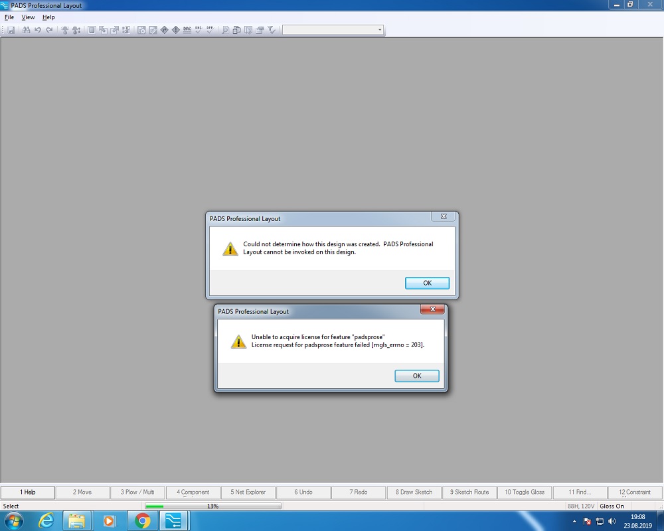Open the File menu
Screen dimensions: 664x531
click(x=9, y=17)
